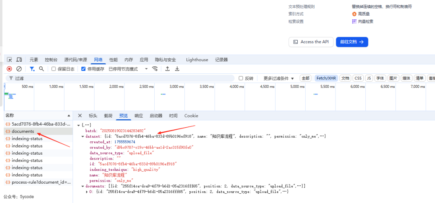Click the batch value string

[x=123, y=130]
